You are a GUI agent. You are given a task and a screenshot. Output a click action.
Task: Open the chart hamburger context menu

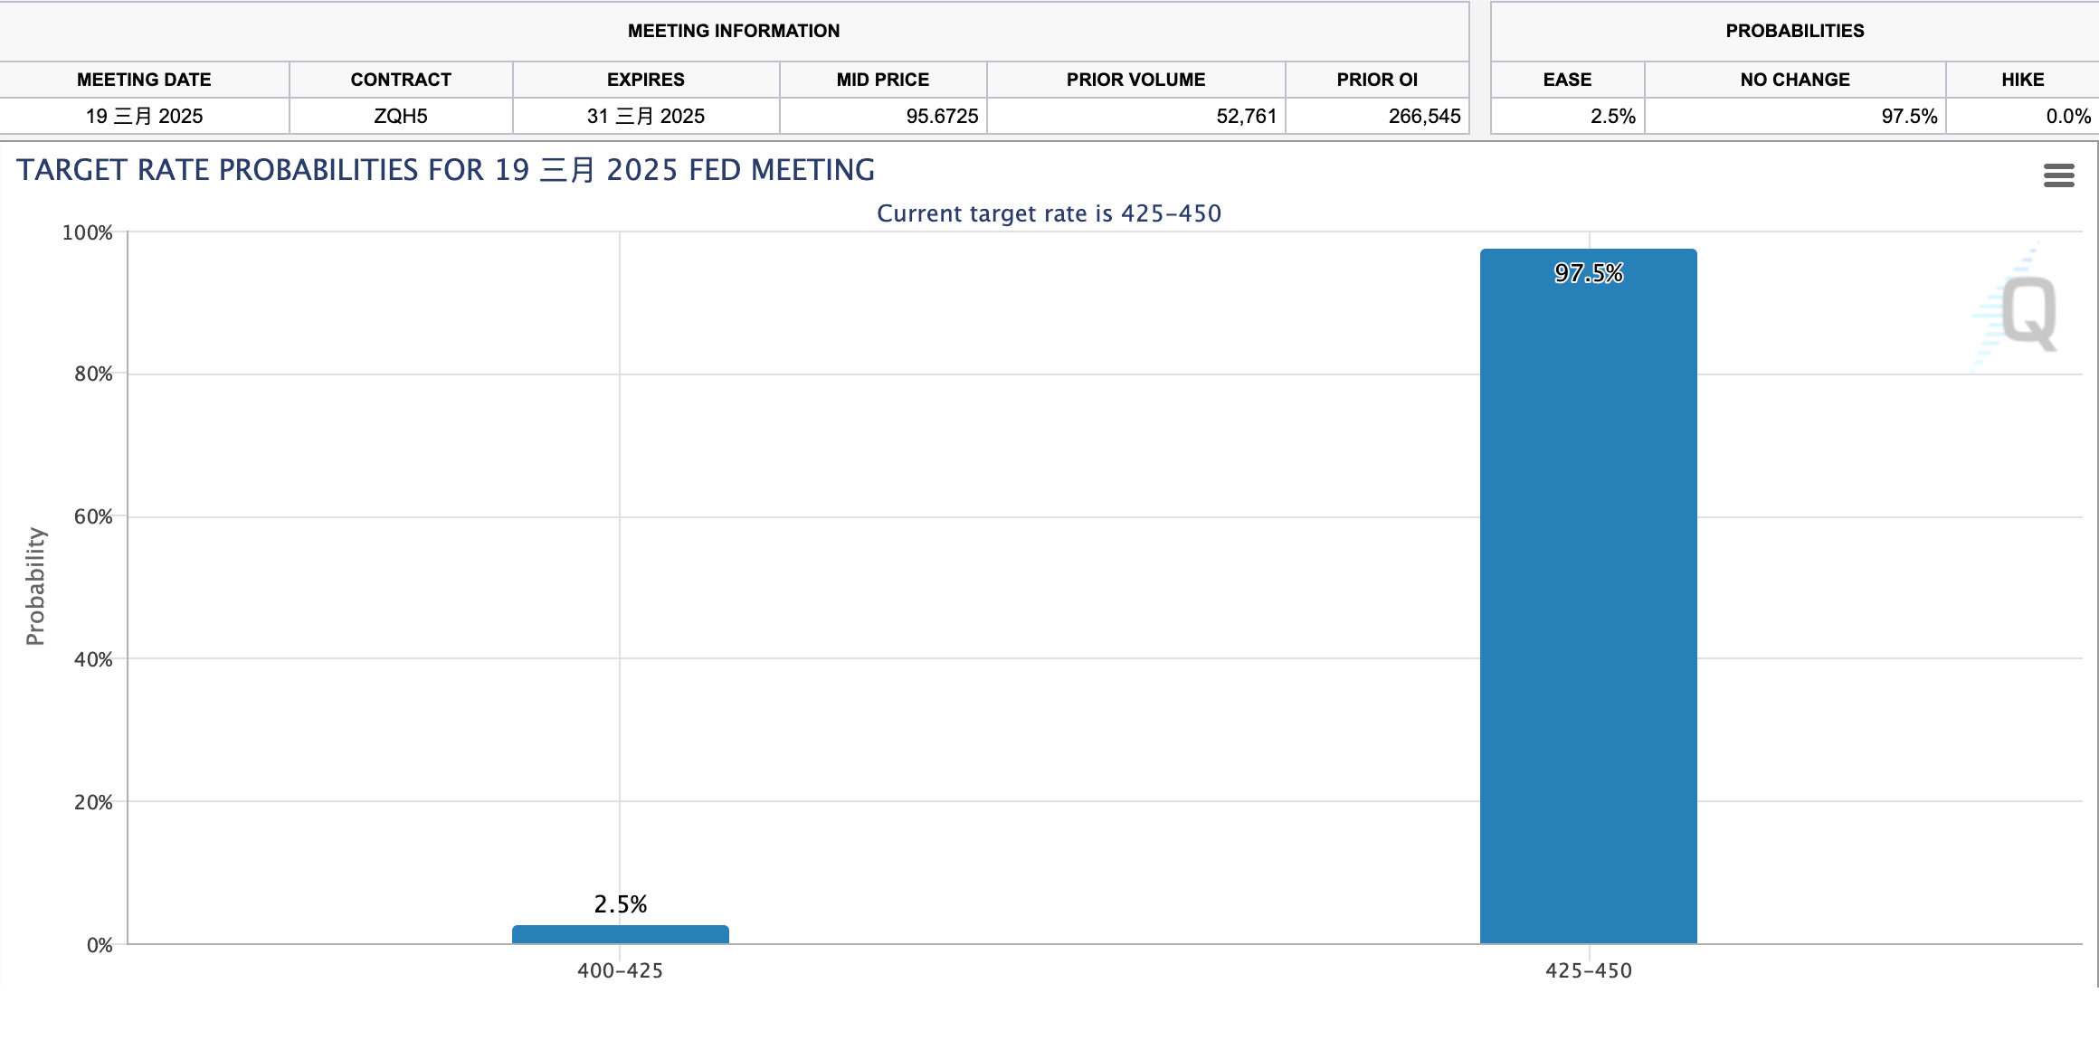(2058, 175)
